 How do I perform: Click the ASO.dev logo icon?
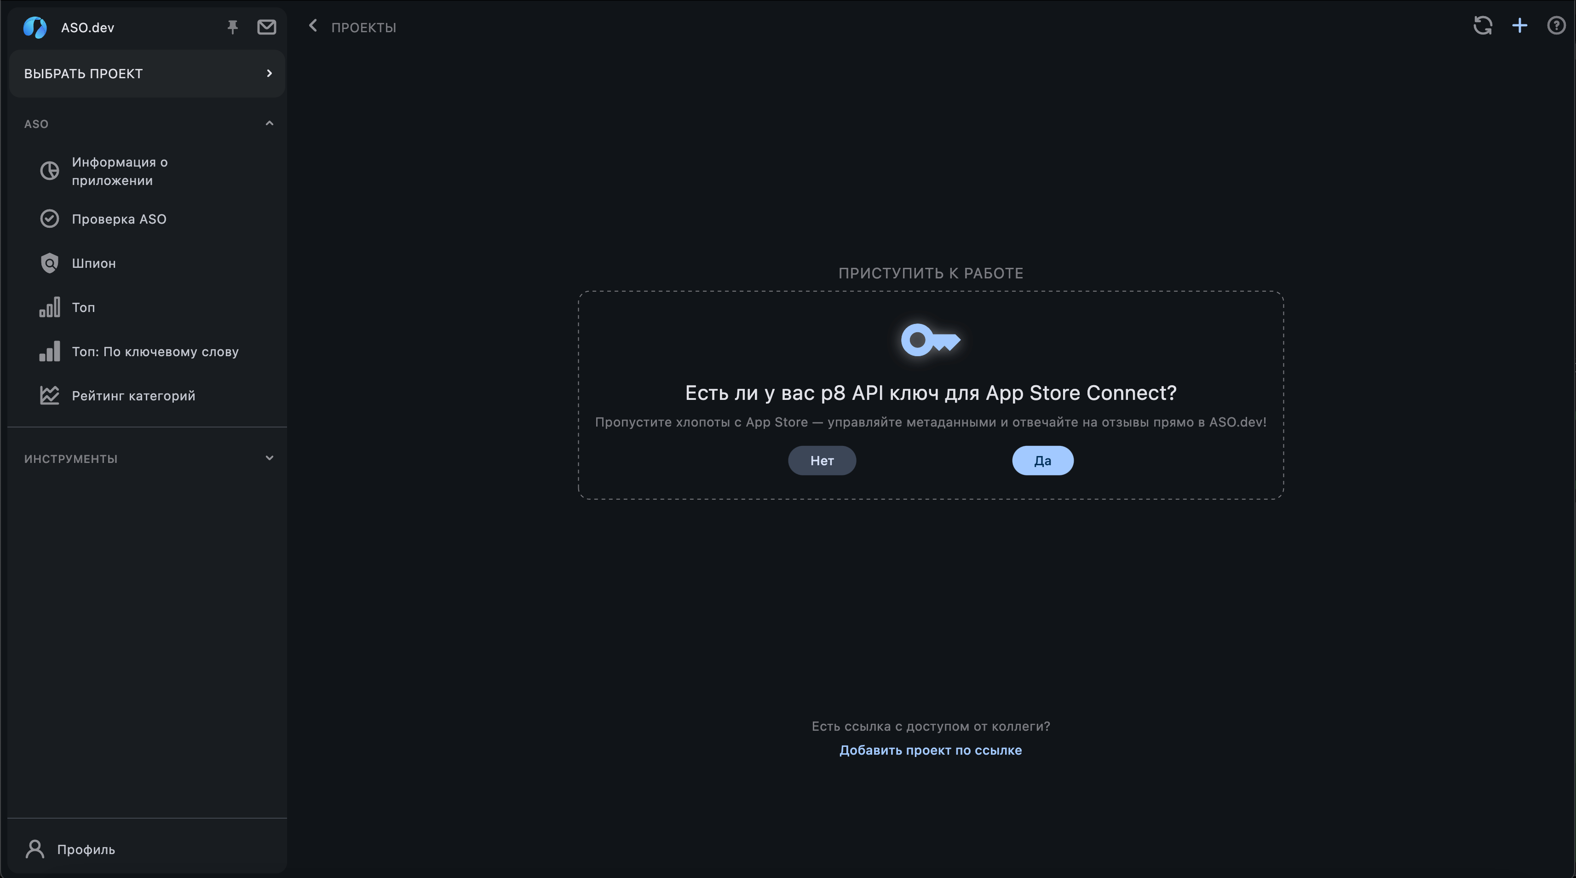click(35, 28)
